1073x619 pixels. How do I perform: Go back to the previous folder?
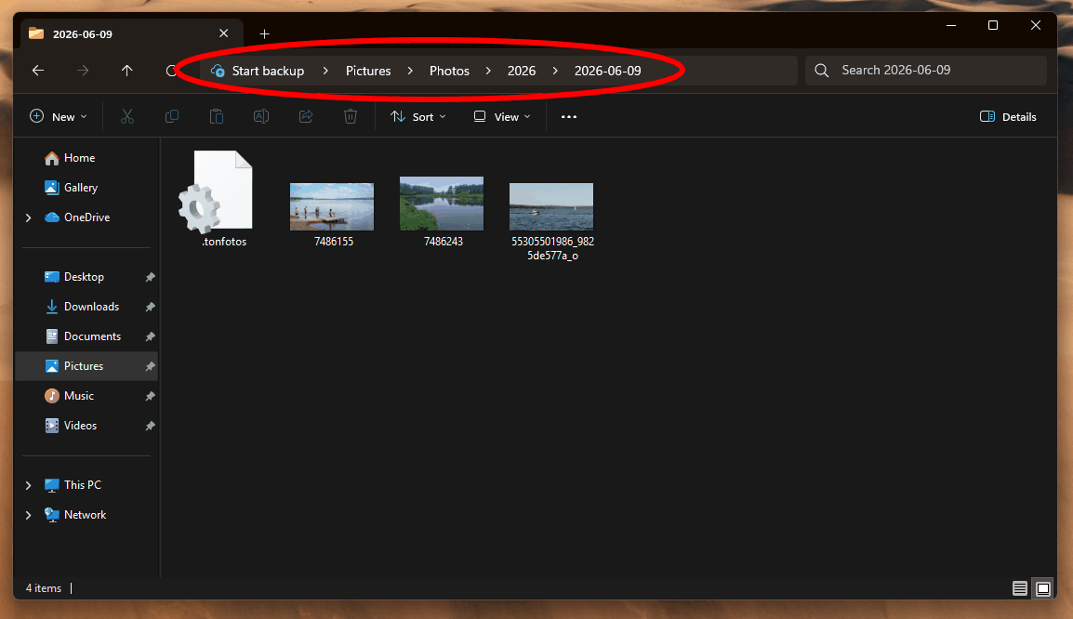[x=38, y=71]
